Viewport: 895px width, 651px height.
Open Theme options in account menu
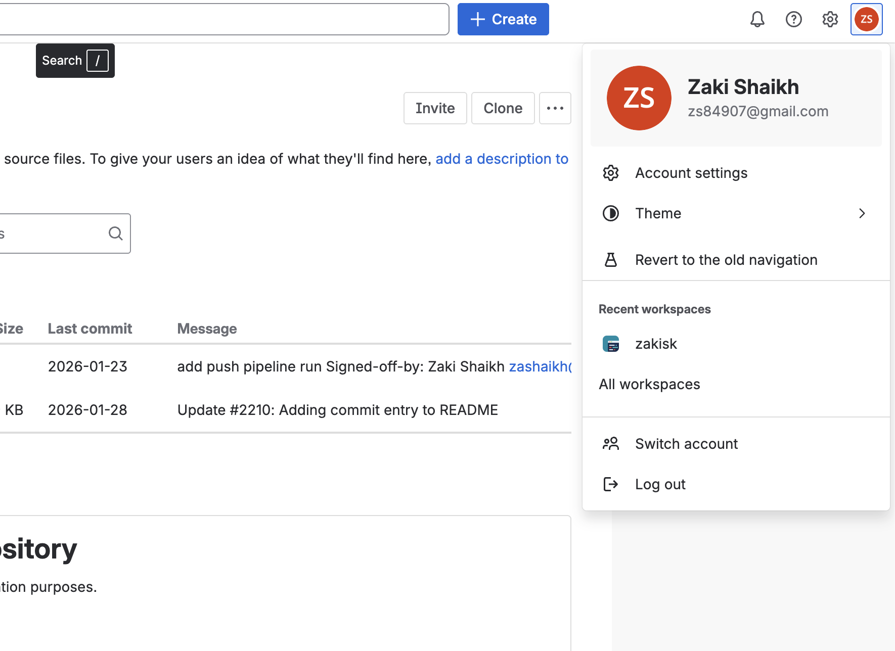(x=657, y=213)
